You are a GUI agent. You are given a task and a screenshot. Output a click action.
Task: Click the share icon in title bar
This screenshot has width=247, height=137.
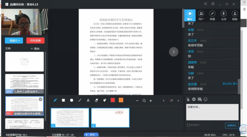[x=205, y=4]
